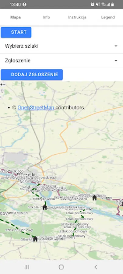
Task: Tap the DODAJ ZGŁOSZENIE button
Action: 32,75
